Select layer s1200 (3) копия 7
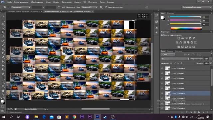The width and height of the screenshot is (213, 120). pyautogui.click(x=185, y=83)
